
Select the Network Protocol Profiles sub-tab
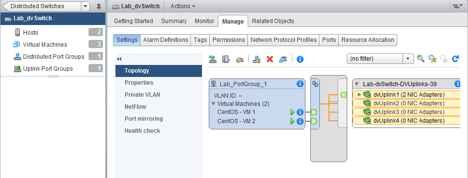(284, 40)
